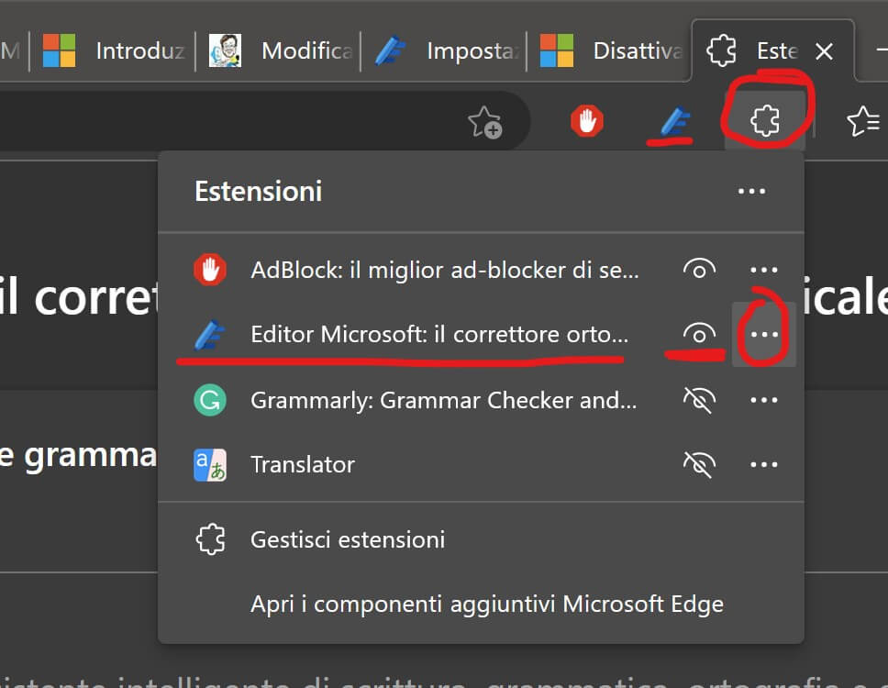Click the AdBlock icon in extensions list
This screenshot has width=888, height=688.
click(210, 270)
